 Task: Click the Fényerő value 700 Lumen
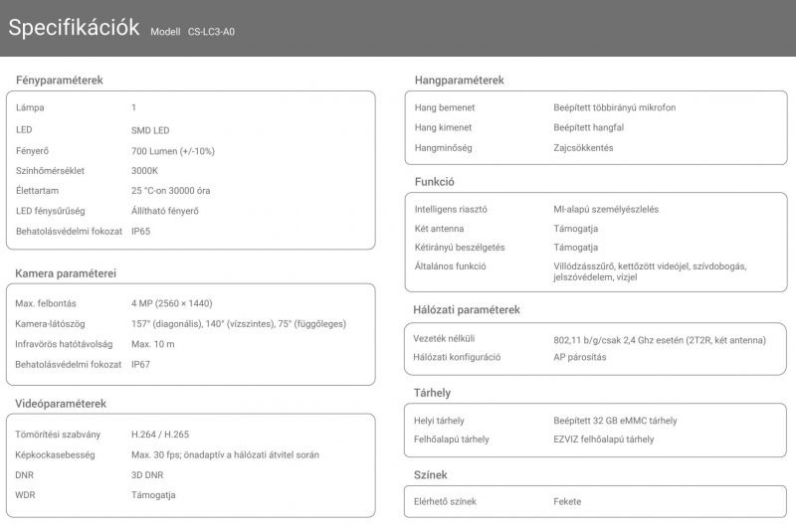pyautogui.click(x=172, y=151)
